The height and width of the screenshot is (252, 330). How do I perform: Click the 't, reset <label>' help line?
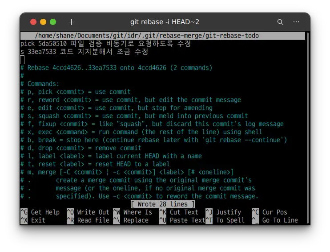coord(95,164)
